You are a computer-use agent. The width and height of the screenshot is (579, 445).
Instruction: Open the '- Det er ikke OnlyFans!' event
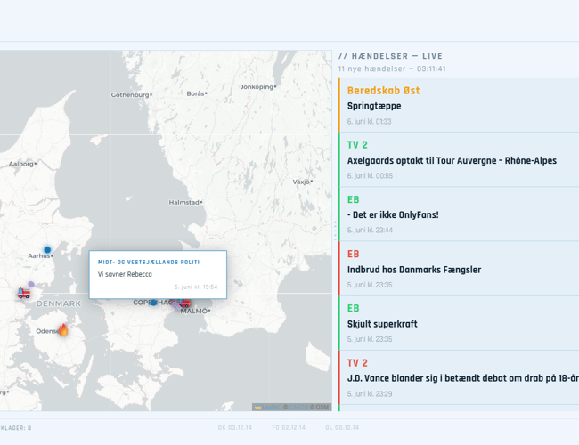point(459,214)
